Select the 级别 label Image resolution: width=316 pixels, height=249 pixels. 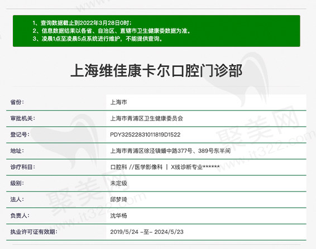click(17, 183)
